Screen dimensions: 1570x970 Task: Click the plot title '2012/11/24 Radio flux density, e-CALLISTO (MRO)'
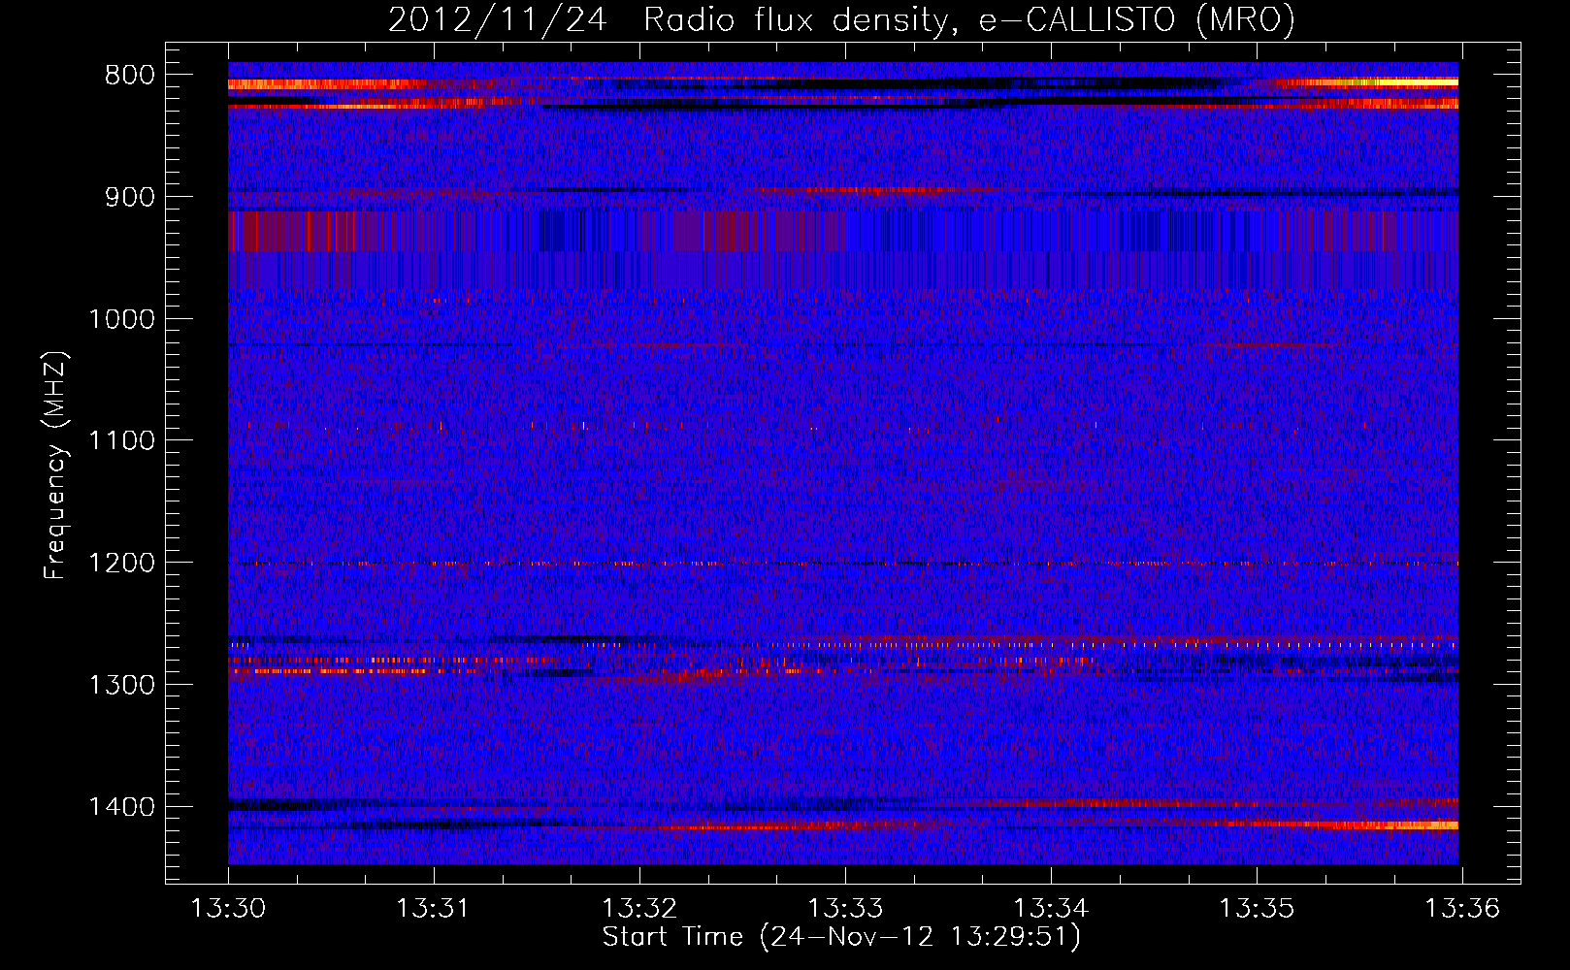[841, 20]
